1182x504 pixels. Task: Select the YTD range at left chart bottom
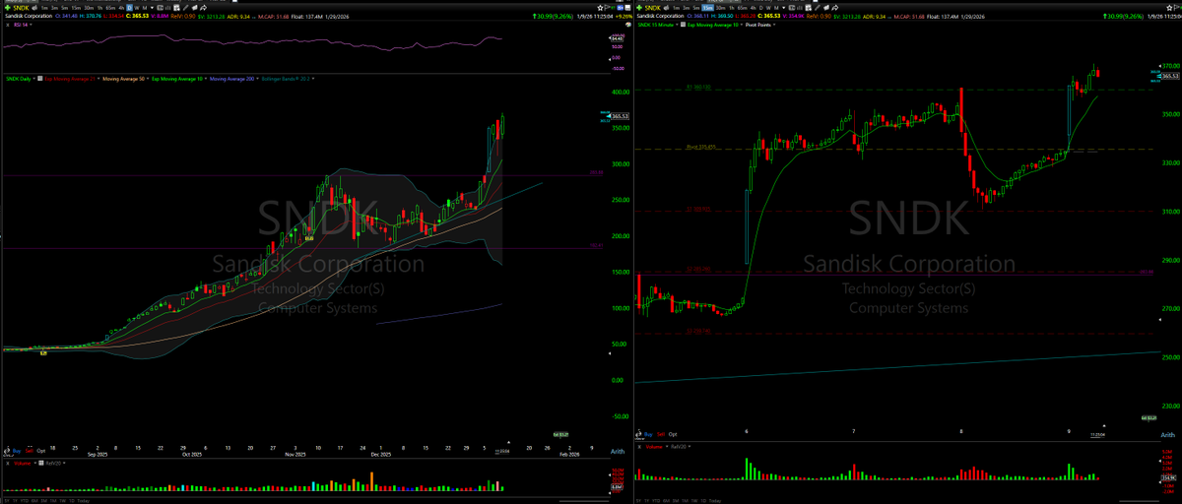(24, 500)
